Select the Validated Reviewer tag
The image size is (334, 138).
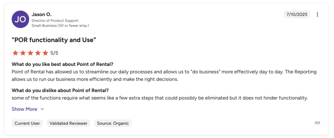pyautogui.click(x=68, y=123)
